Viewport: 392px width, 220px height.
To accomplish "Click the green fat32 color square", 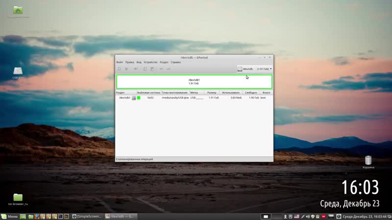I will click(x=139, y=98).
